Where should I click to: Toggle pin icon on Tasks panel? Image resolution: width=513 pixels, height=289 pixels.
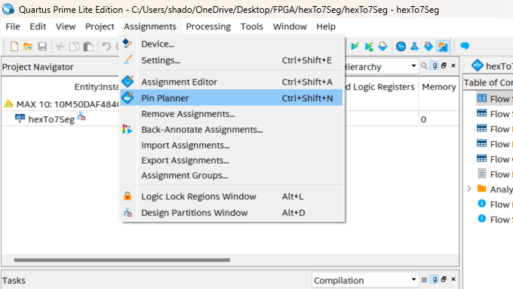435,279
